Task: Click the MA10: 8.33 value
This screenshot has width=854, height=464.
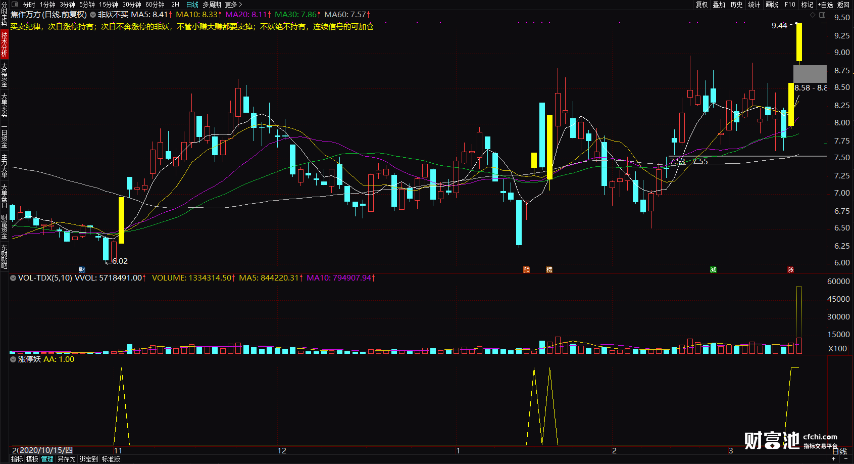Action: (x=198, y=15)
